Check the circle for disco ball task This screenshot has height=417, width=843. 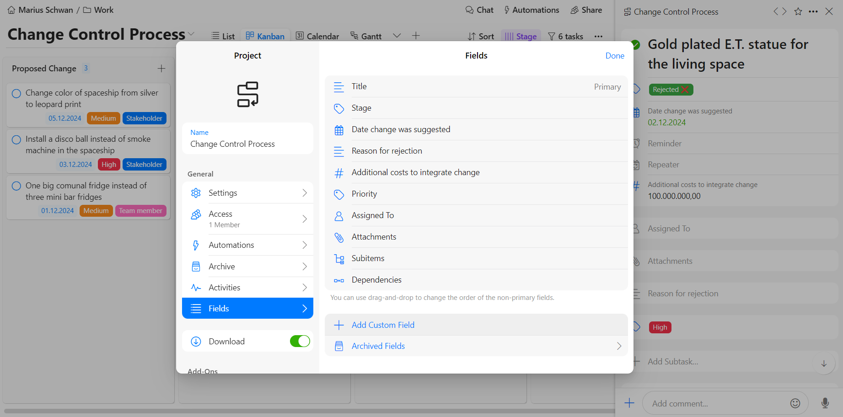click(16, 139)
